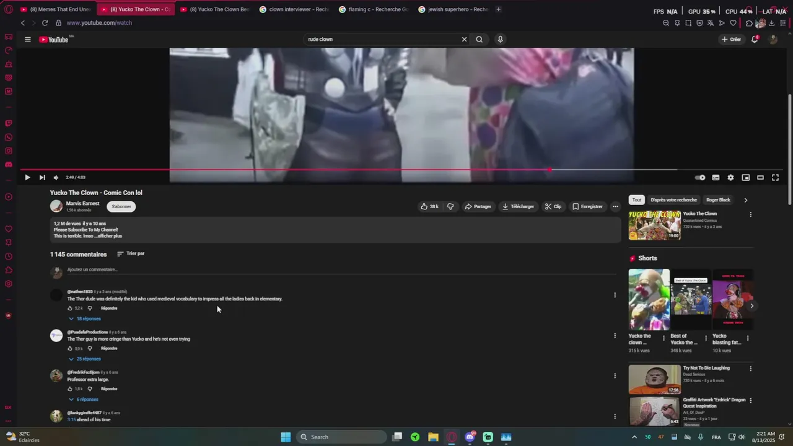Viewport: 793px width, 446px height.
Task: Switch to jewish superhero Google tab
Action: (453, 9)
